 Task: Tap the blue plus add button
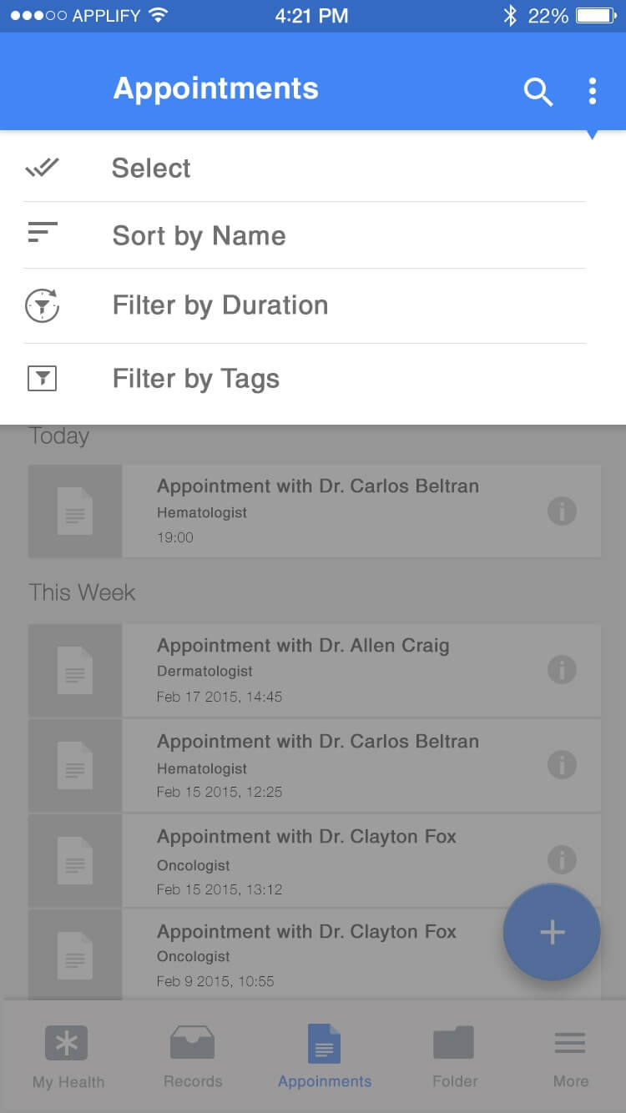point(552,932)
